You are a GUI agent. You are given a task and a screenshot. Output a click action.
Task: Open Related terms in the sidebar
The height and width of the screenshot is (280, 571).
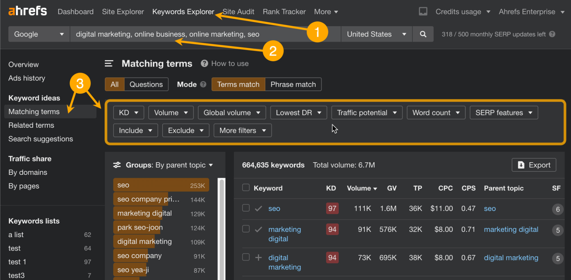31,125
